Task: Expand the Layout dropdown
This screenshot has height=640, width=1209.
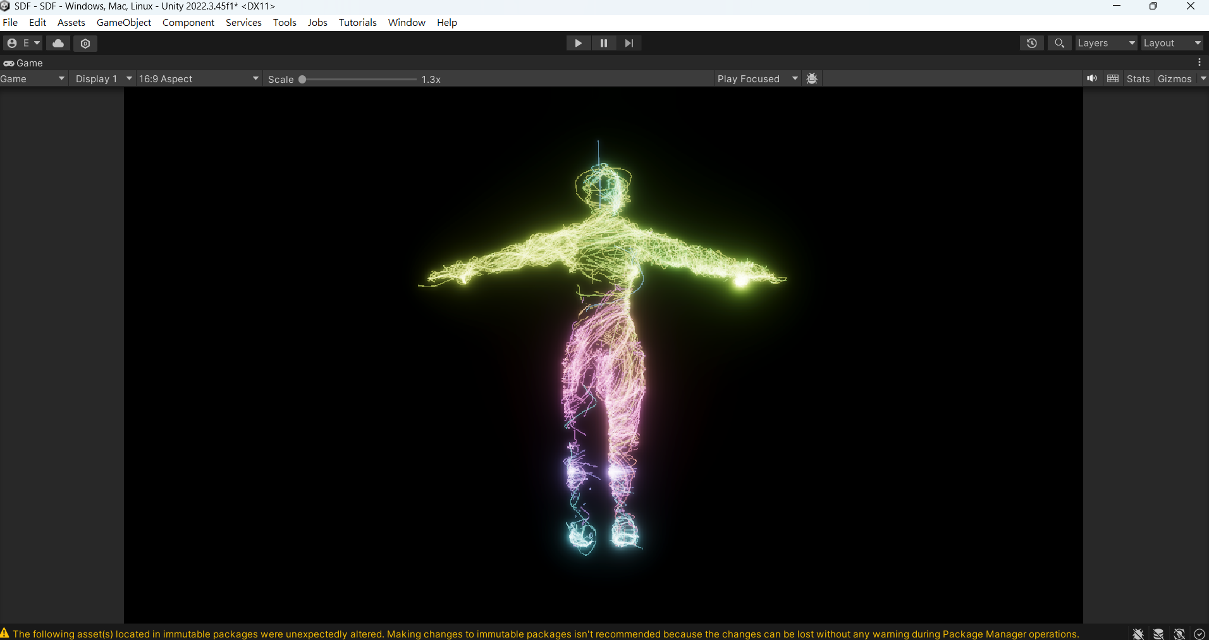Action: (1172, 43)
